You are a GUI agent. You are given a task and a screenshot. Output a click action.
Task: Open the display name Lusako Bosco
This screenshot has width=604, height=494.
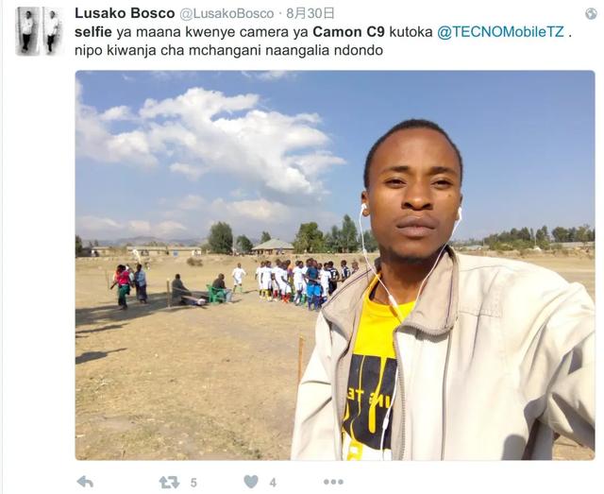point(125,13)
